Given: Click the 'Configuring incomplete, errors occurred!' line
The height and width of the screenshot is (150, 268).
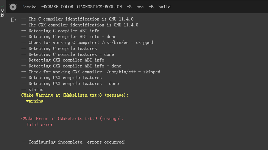Looking at the screenshot, I should (x=73, y=142).
